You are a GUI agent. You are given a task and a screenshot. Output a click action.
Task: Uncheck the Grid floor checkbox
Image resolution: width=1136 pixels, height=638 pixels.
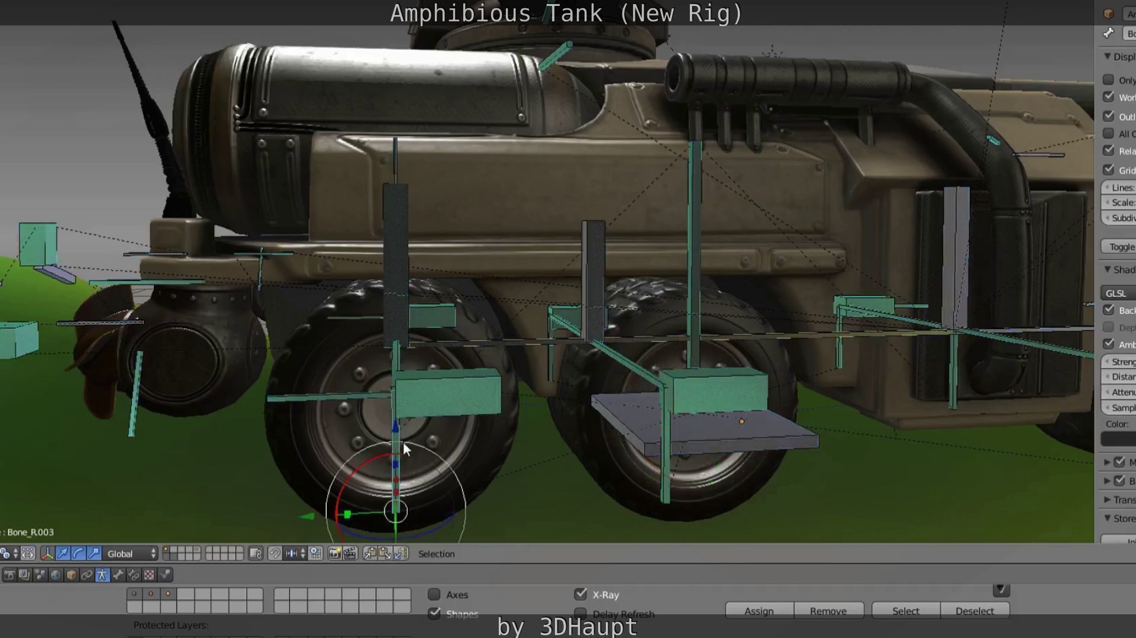click(x=1109, y=170)
